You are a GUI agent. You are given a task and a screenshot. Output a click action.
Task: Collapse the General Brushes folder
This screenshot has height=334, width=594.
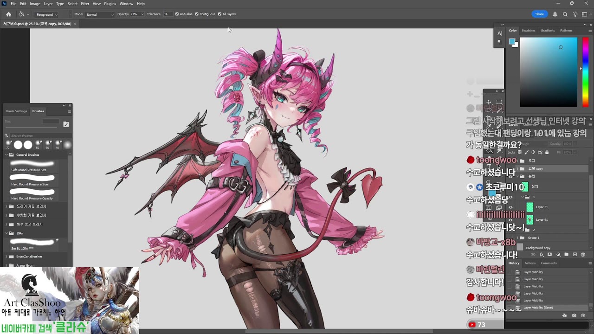6,154
